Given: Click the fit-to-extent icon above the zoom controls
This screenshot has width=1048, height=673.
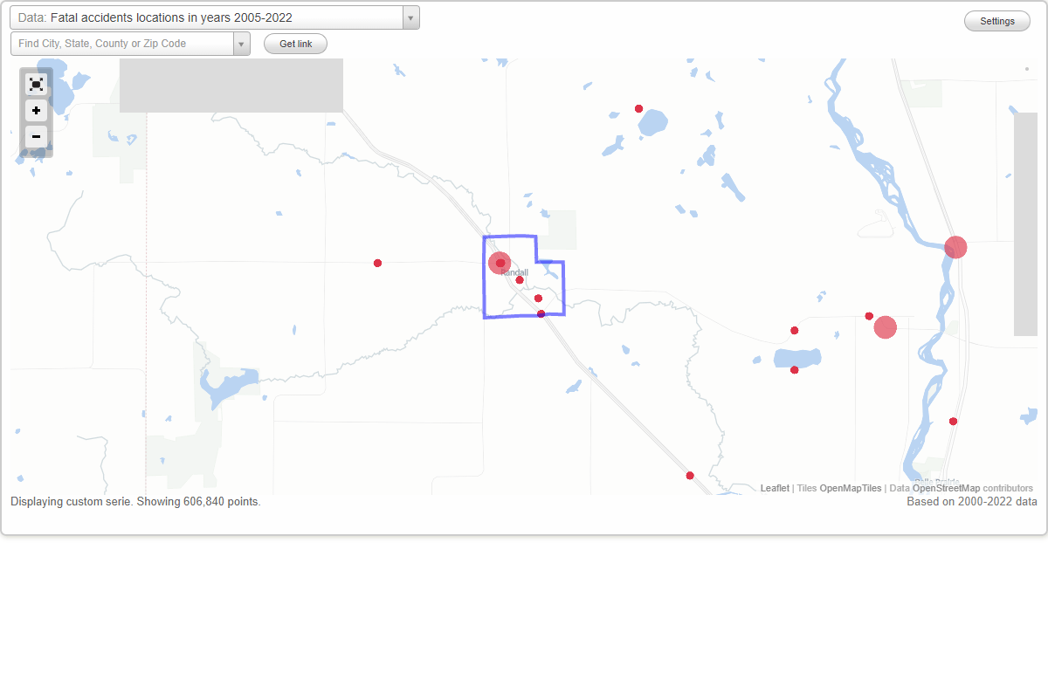Looking at the screenshot, I should [36, 84].
